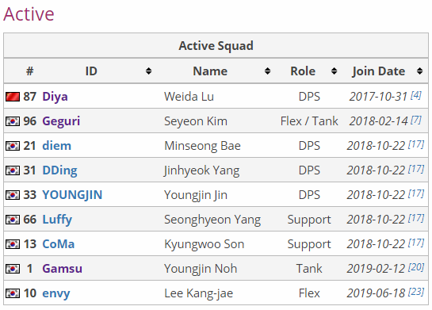Screen dimensions: 432x310
Task: Click the flag icon in the diem row
Action: coord(13,146)
